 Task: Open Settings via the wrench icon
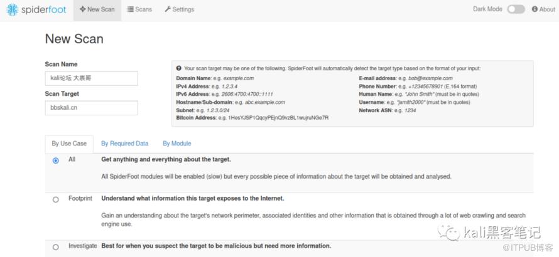coord(168,9)
